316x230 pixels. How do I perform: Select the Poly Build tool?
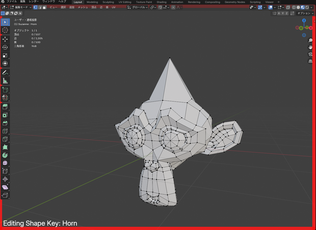[x=5, y=147]
